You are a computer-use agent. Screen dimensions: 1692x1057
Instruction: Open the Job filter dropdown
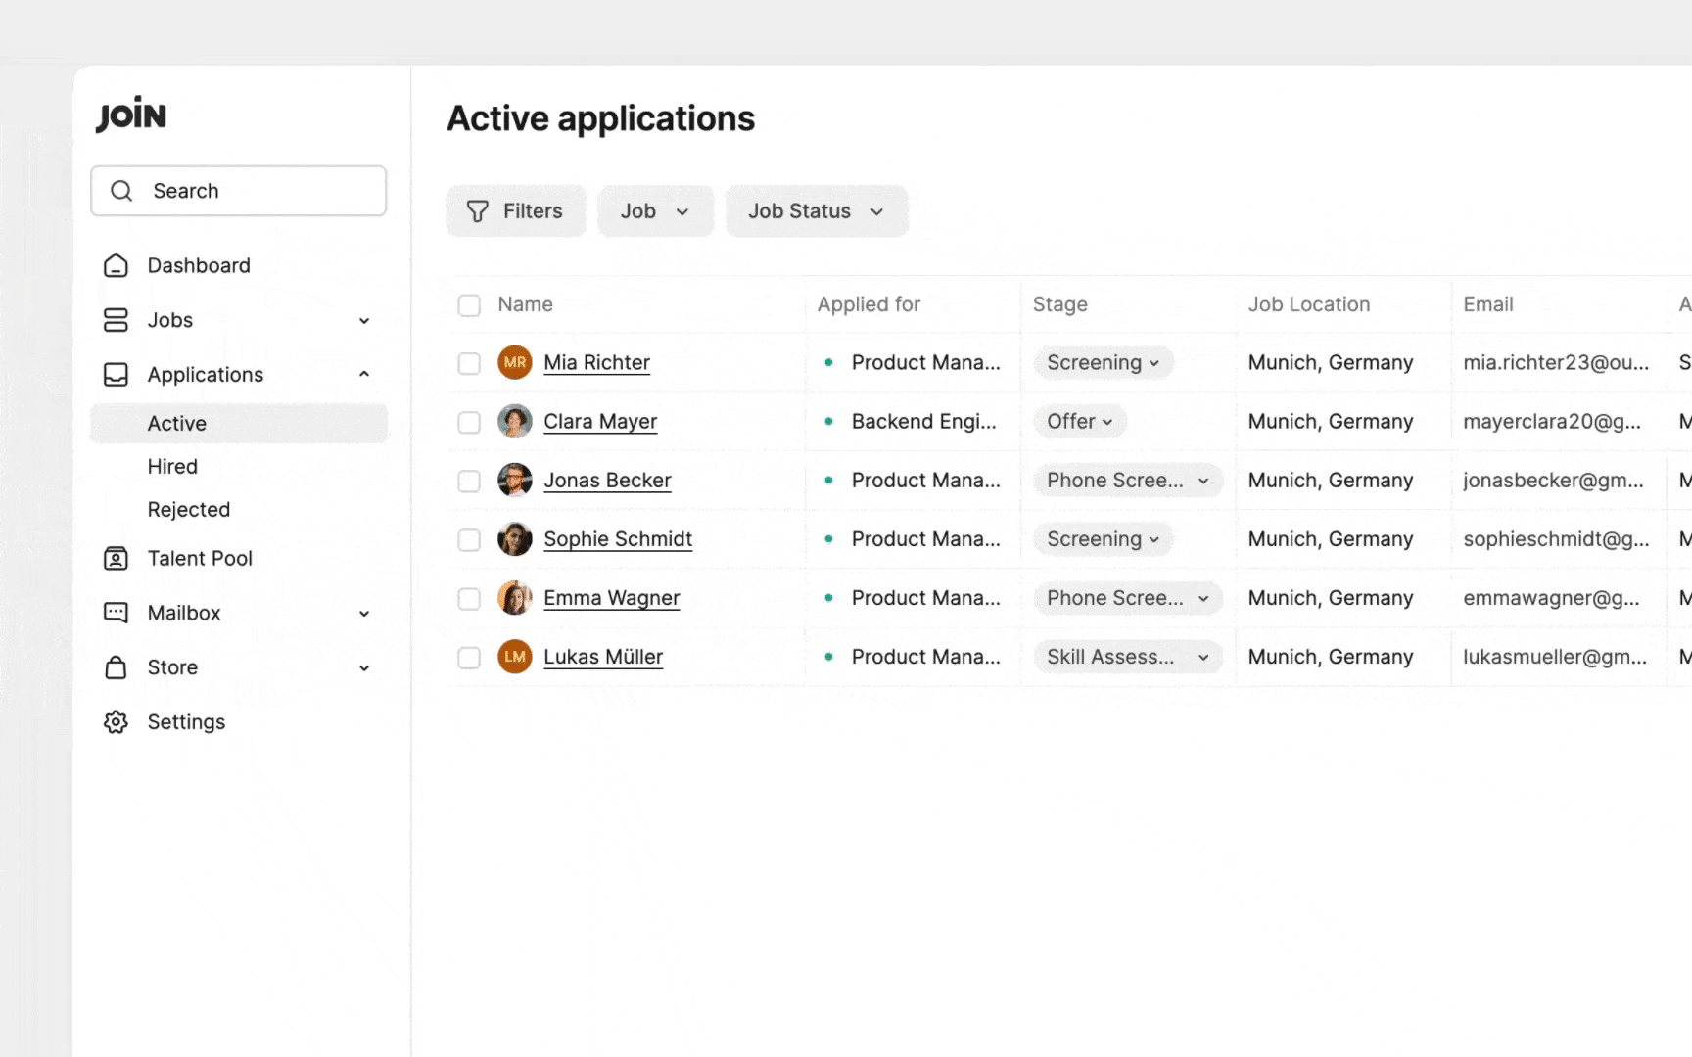pos(655,211)
